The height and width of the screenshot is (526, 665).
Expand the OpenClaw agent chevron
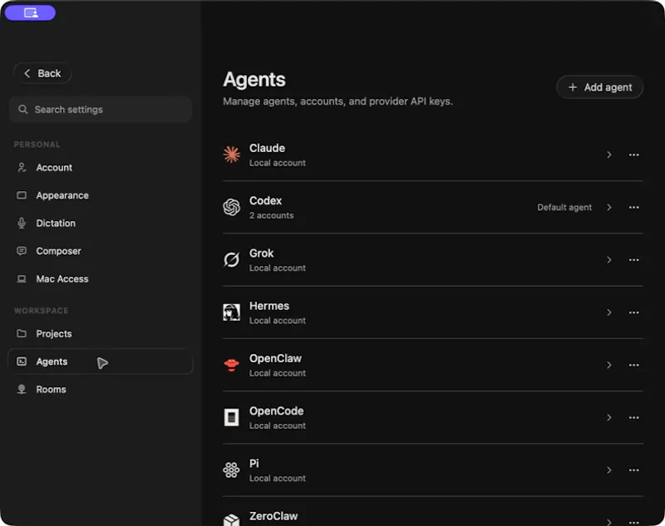[609, 365]
